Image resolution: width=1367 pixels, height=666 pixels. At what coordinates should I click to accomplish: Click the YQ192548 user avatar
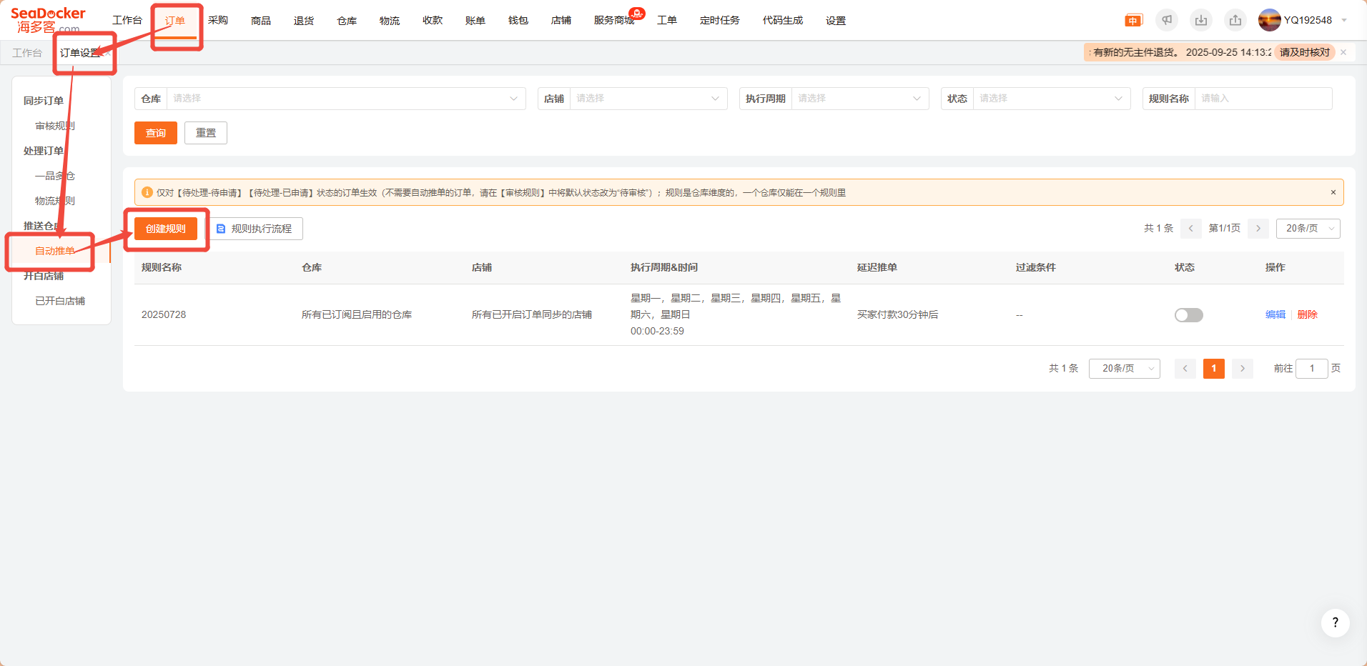[1269, 20]
